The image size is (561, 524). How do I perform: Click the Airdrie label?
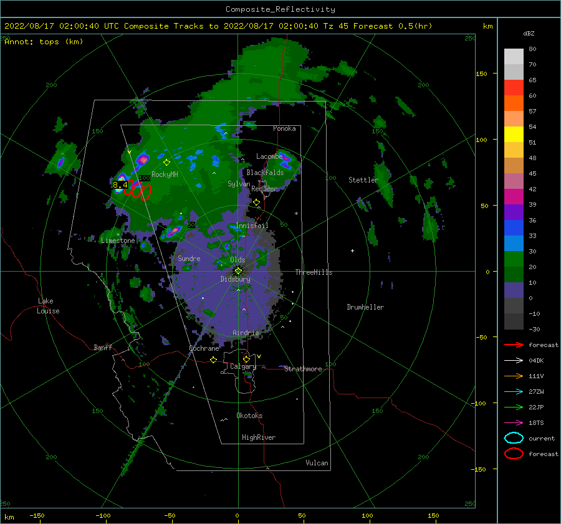246,333
